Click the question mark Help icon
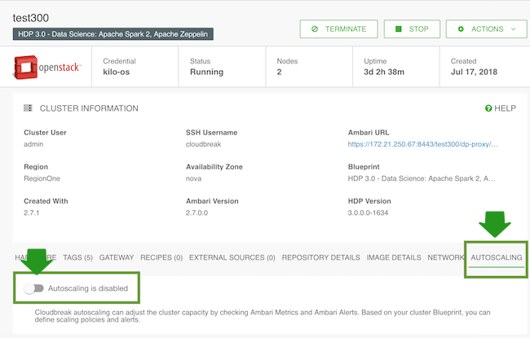 tap(488, 108)
